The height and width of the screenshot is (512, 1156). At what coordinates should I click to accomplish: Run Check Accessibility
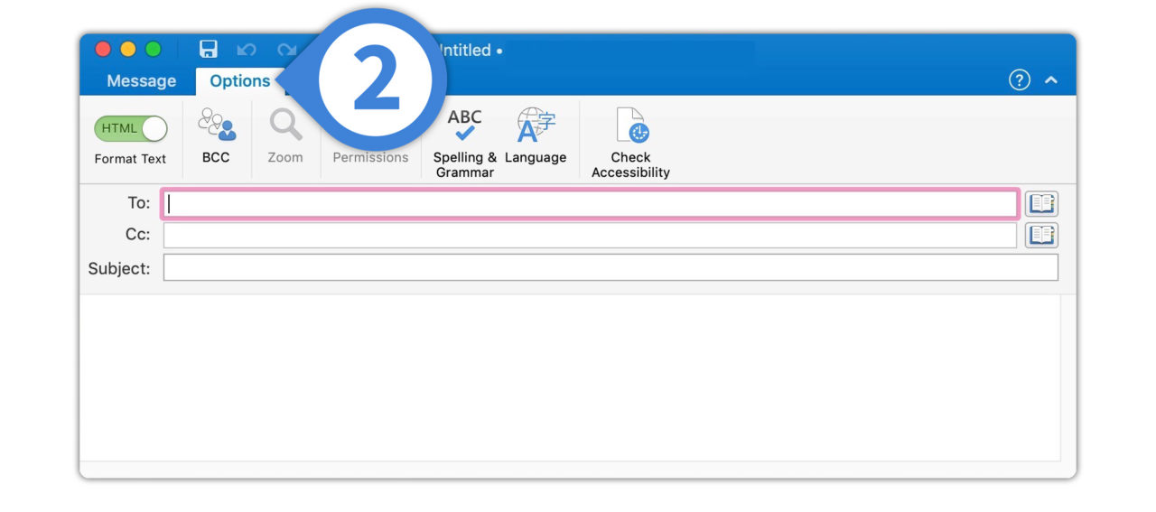tap(630, 142)
